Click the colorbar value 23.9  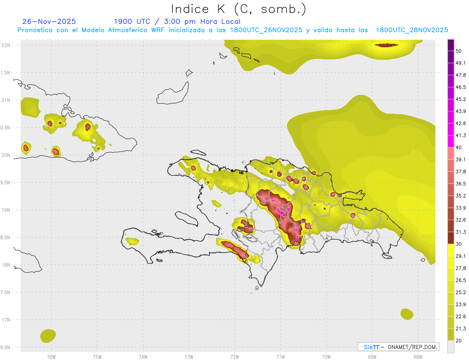(461, 305)
